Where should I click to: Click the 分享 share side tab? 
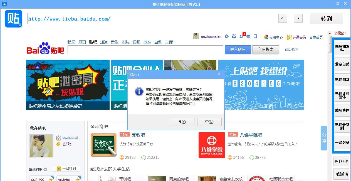[x=324, y=138]
